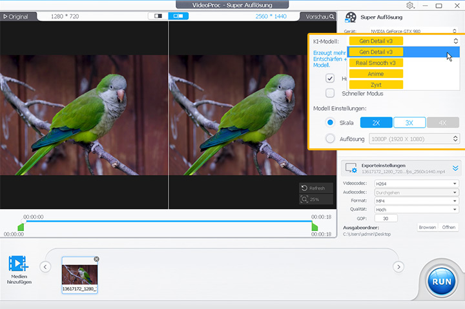This screenshot has width=465, height=309.
Task: Choose the Zyxt model option
Action: click(x=404, y=85)
